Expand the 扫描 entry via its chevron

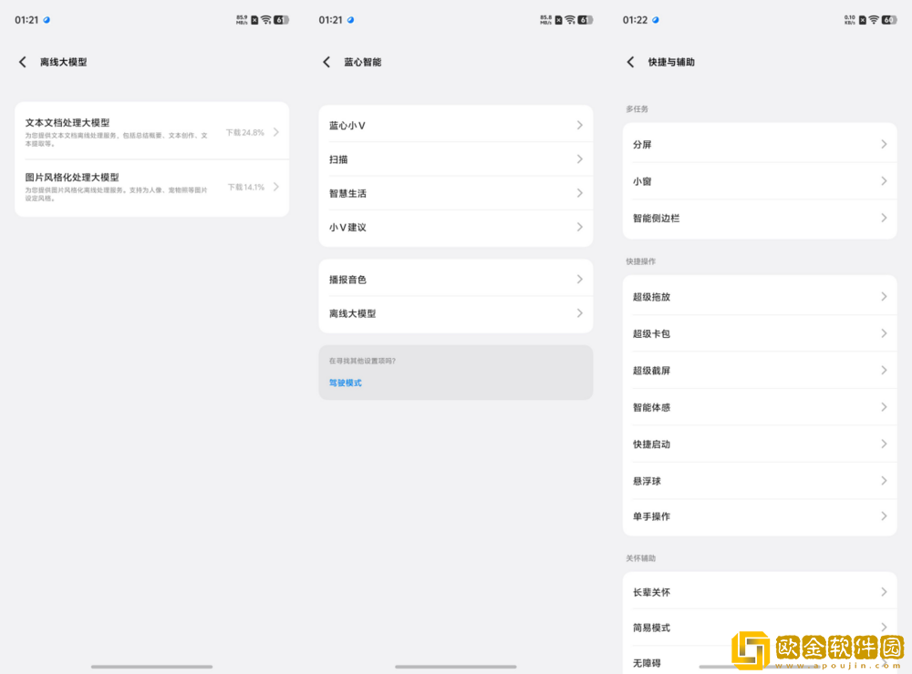[x=581, y=158]
